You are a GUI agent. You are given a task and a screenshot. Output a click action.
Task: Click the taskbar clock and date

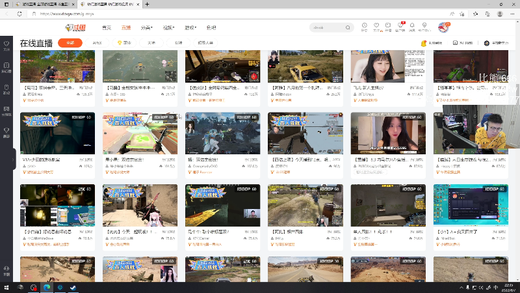click(x=508, y=288)
